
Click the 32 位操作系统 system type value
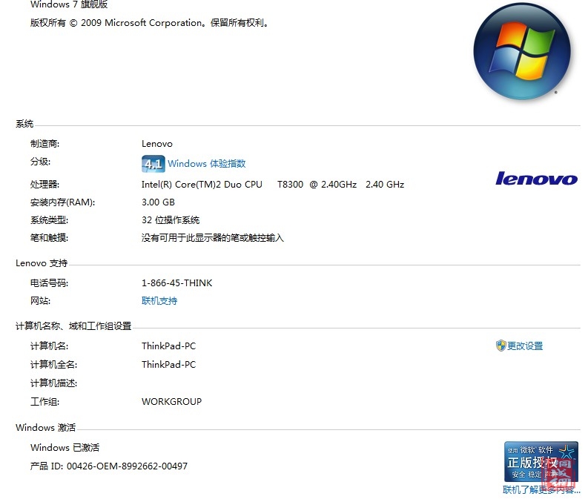click(x=171, y=220)
